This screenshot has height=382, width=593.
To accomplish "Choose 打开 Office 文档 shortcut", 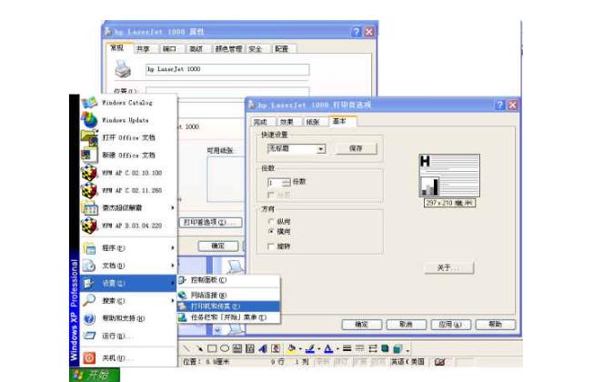I will point(128,137).
